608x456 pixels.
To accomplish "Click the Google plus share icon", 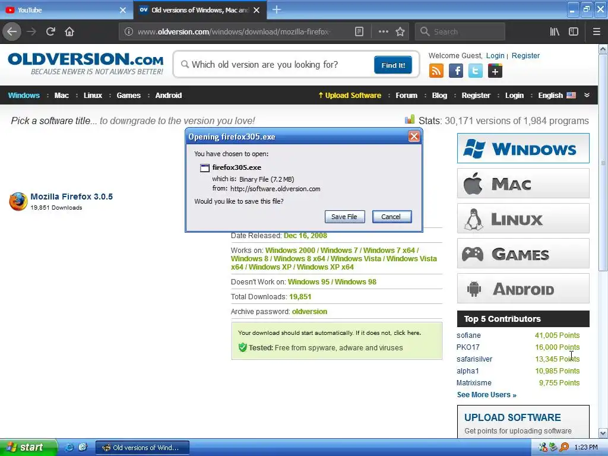I will [495, 71].
